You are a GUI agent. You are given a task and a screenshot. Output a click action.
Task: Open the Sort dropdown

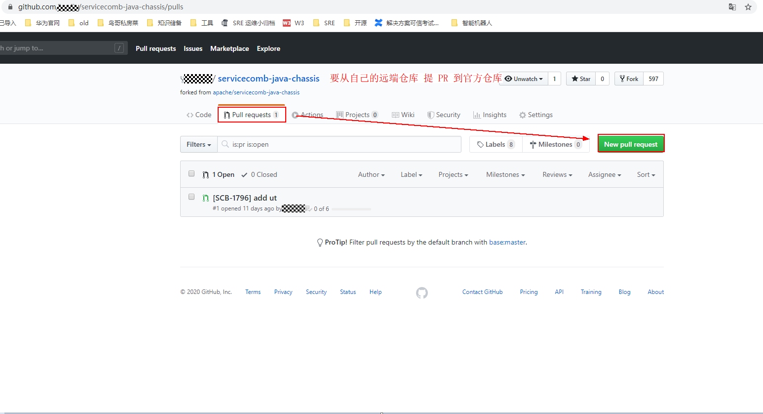pos(646,174)
